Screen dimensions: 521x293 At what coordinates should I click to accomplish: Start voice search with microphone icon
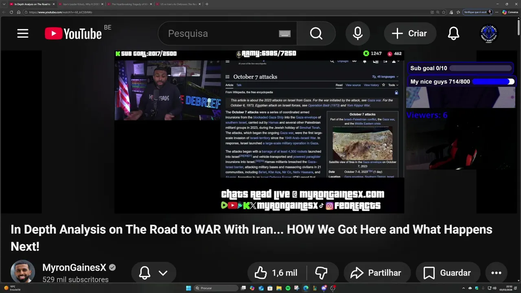358,33
